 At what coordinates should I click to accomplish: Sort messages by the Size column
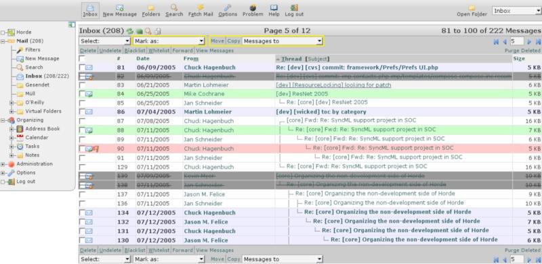pos(519,59)
